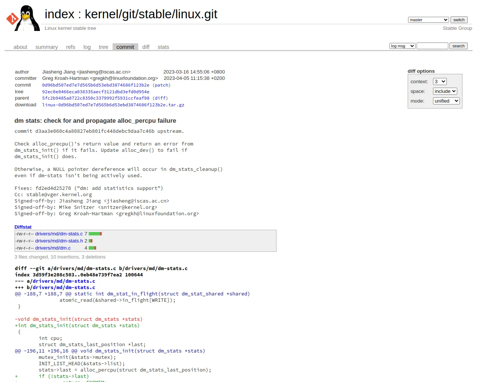The height and width of the screenshot is (382, 477).
Task: View the stats tab
Action: pos(163,47)
